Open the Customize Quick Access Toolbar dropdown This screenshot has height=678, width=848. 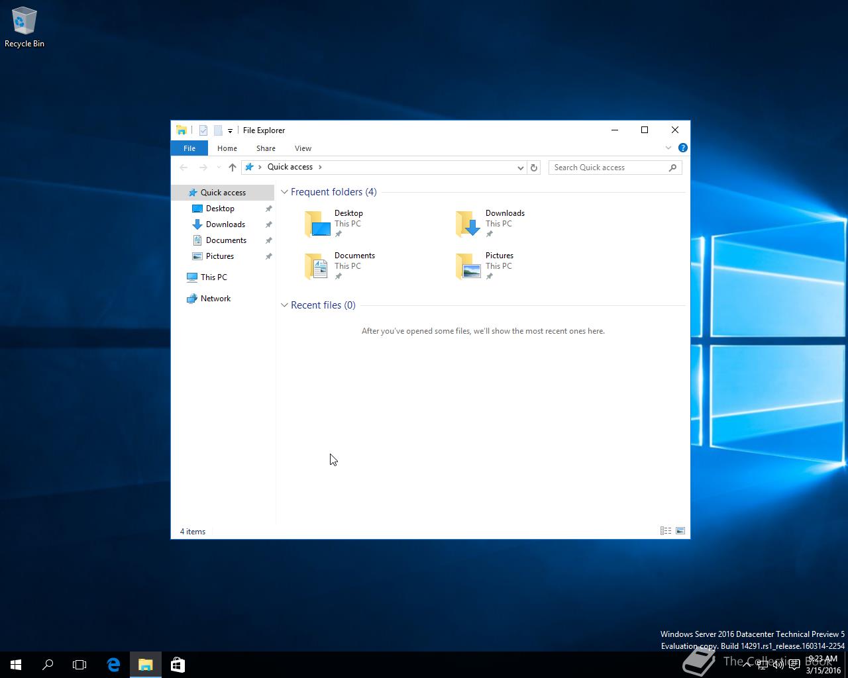tap(230, 131)
